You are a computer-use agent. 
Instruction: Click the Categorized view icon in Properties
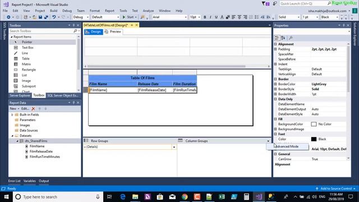click(x=277, y=38)
